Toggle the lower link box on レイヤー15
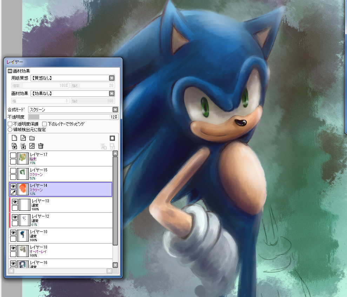347x297 pixels. point(13,177)
